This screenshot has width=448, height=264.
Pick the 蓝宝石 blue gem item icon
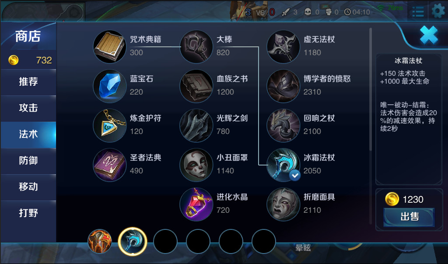(110, 86)
